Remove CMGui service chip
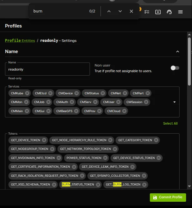 (x=48, y=111)
